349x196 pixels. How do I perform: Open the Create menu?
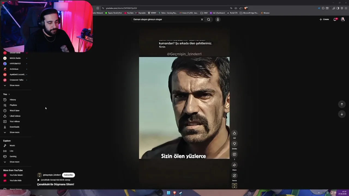pos(324,19)
